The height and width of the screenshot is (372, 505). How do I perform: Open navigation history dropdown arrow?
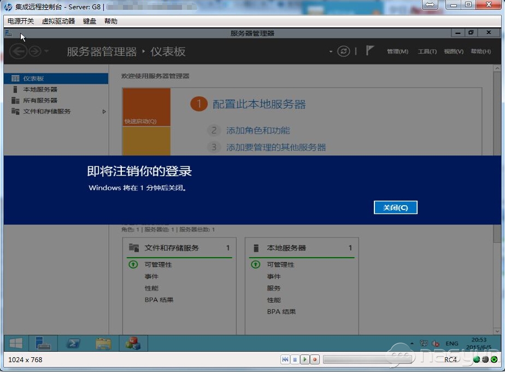(x=46, y=51)
